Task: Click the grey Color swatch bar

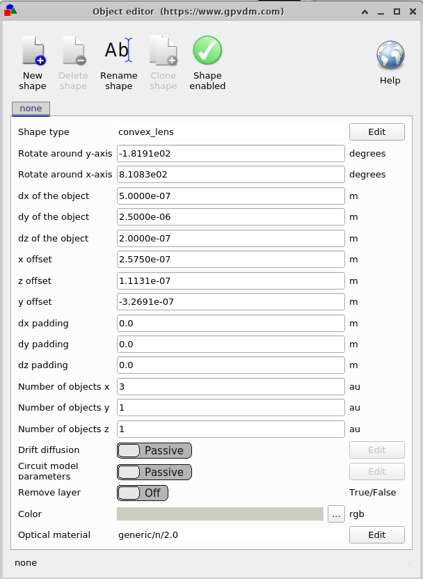Action: pyautogui.click(x=220, y=514)
